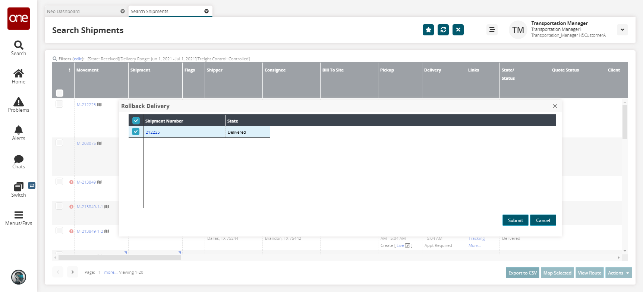Click the horizontal scrollbar of the grid
643x292 pixels.
(119, 257)
